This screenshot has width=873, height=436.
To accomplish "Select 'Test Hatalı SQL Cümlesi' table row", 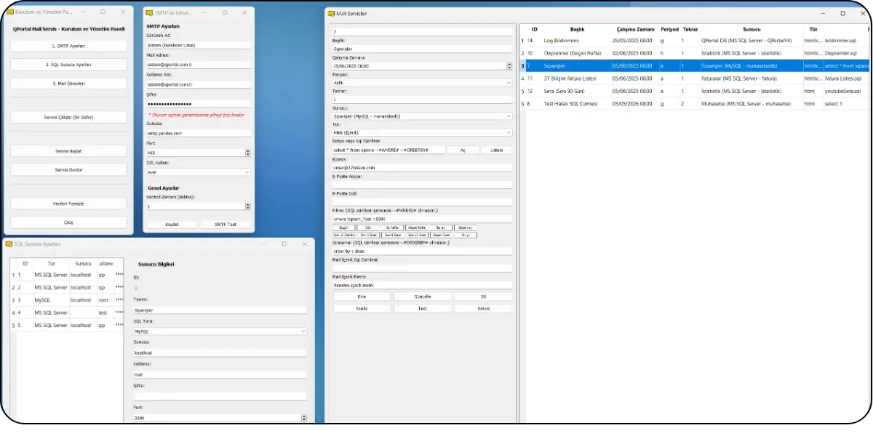I will pos(695,104).
